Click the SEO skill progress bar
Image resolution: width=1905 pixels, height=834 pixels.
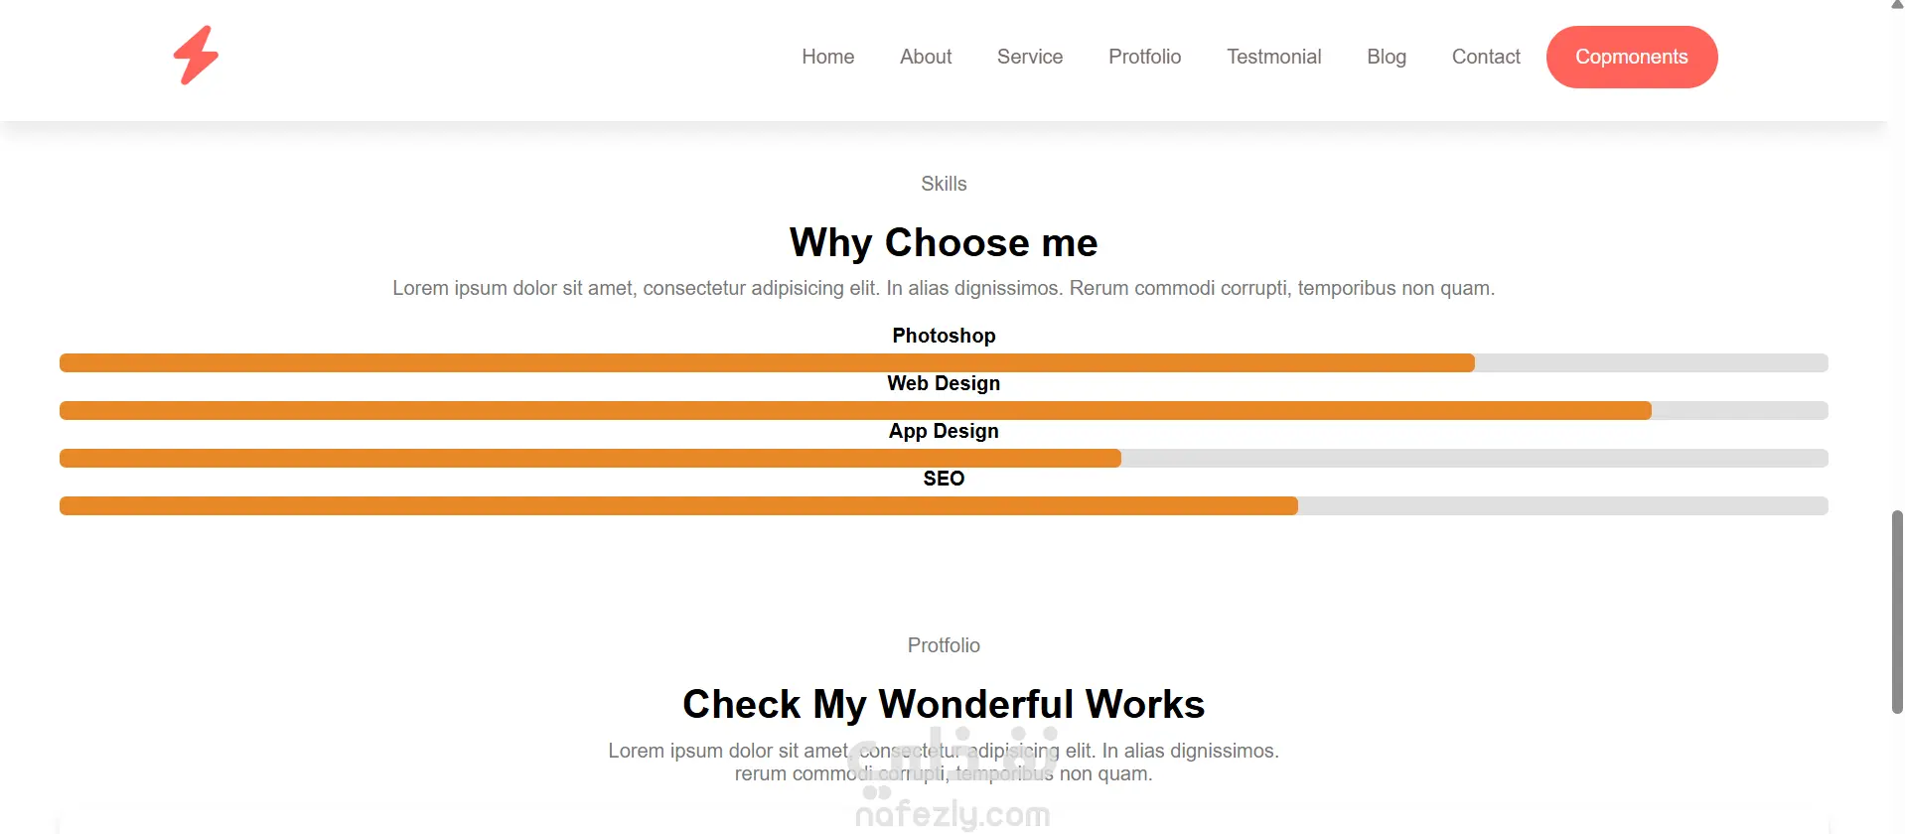[944, 506]
